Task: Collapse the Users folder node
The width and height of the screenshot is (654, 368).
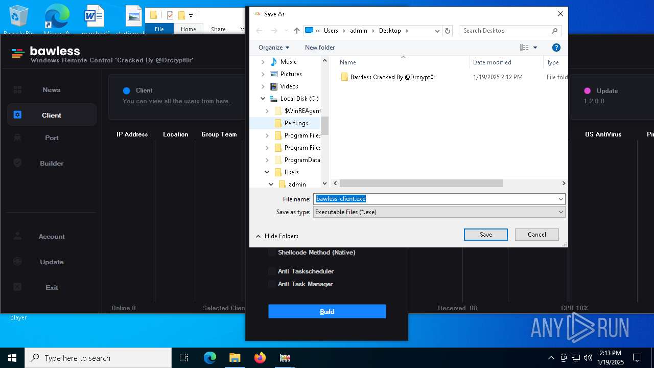Action: pos(267,172)
